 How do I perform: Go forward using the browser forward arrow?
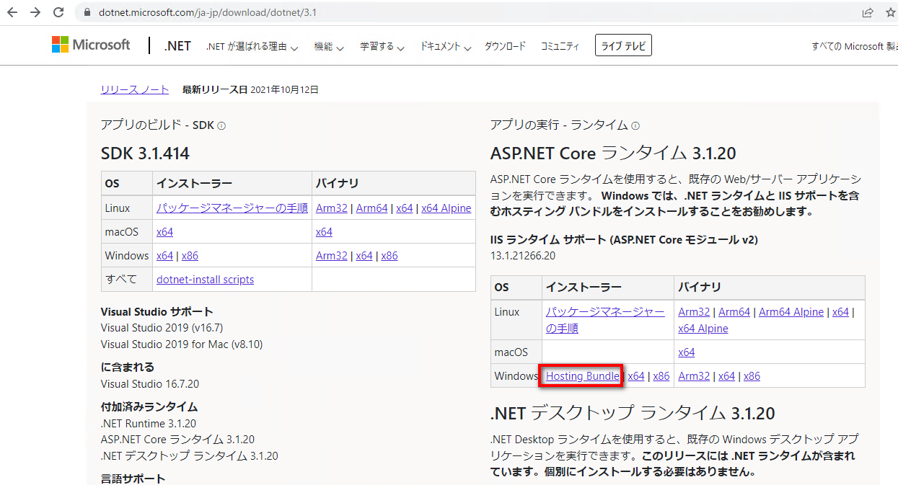click(x=35, y=12)
